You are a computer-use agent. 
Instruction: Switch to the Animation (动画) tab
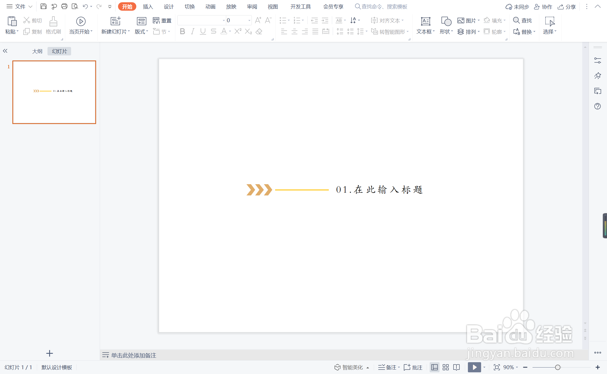pos(210,6)
